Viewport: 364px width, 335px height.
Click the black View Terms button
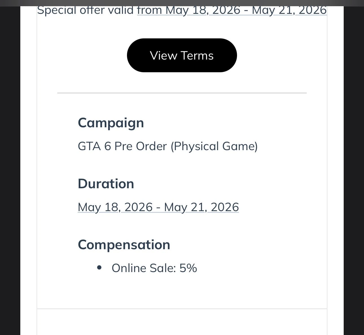pos(182,55)
